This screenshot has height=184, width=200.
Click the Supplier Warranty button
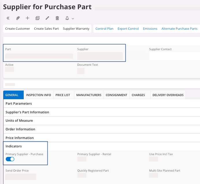(76, 29)
